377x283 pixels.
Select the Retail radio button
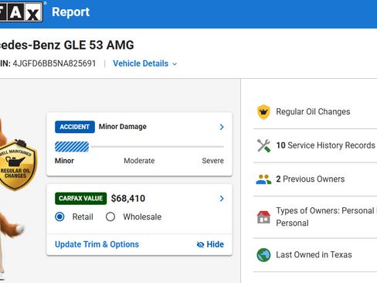click(59, 217)
